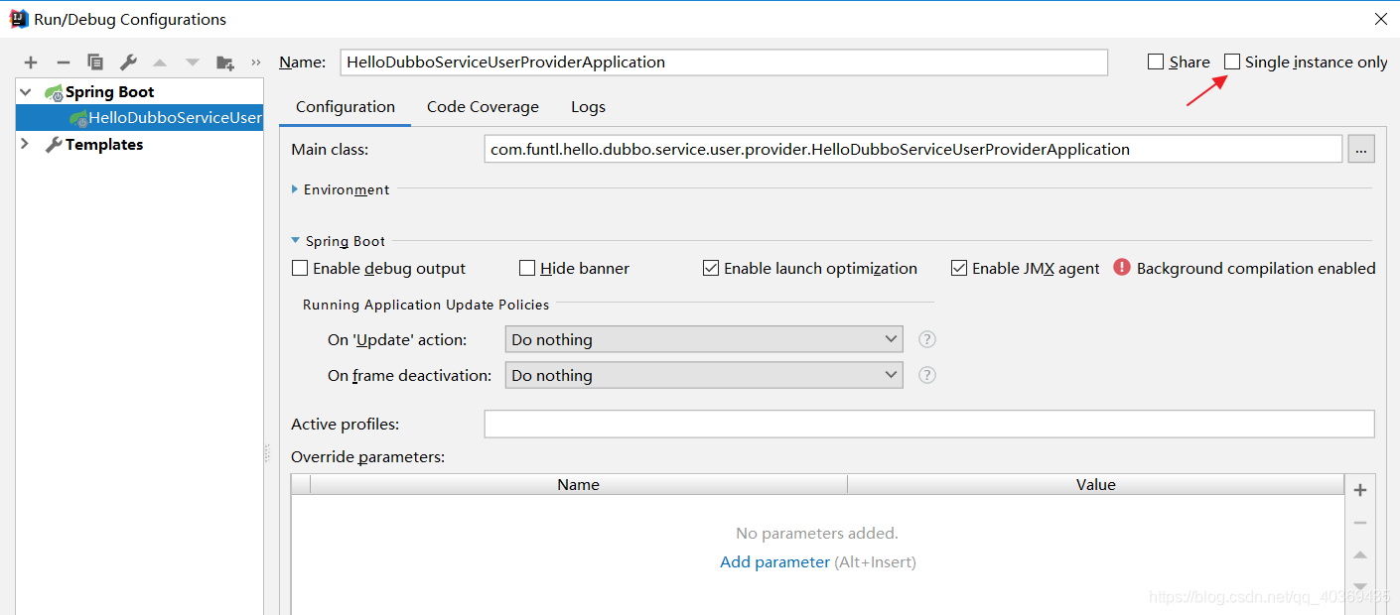Move override parameter up
This screenshot has width=1400, height=615.
pos(1360,555)
